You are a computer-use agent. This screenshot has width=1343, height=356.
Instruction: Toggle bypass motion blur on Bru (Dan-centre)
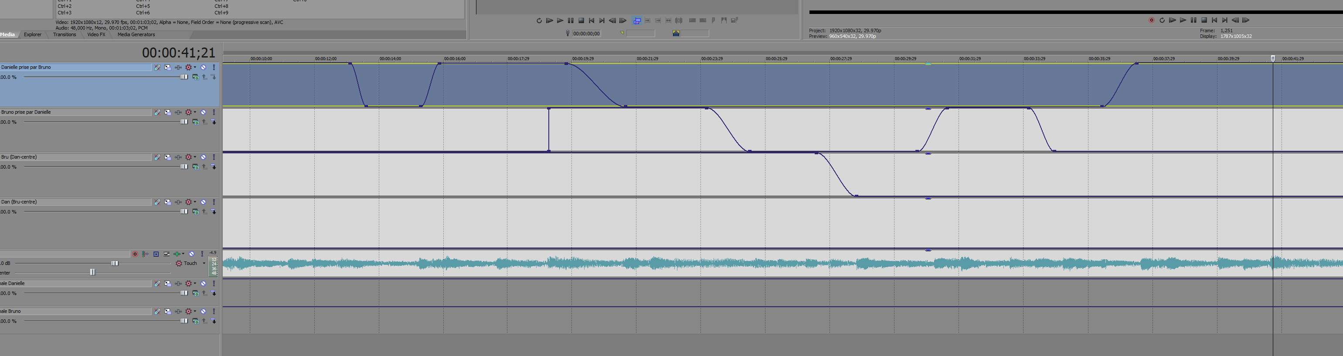157,157
